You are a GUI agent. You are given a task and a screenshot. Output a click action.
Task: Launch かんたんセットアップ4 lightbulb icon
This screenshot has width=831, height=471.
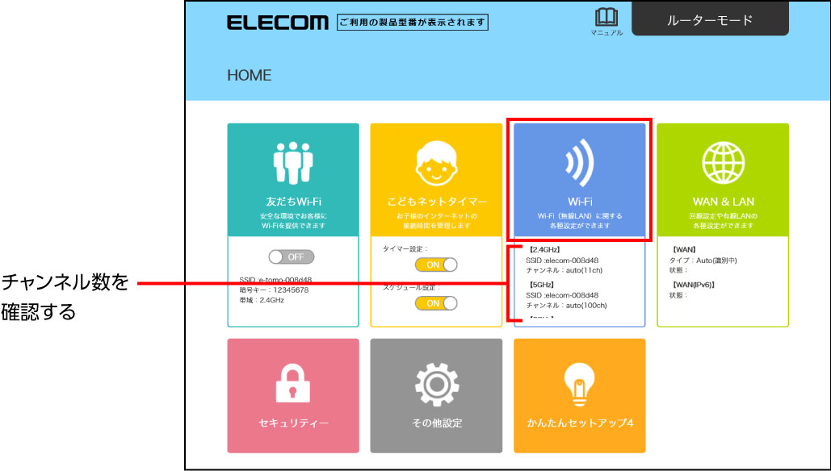coord(579,385)
